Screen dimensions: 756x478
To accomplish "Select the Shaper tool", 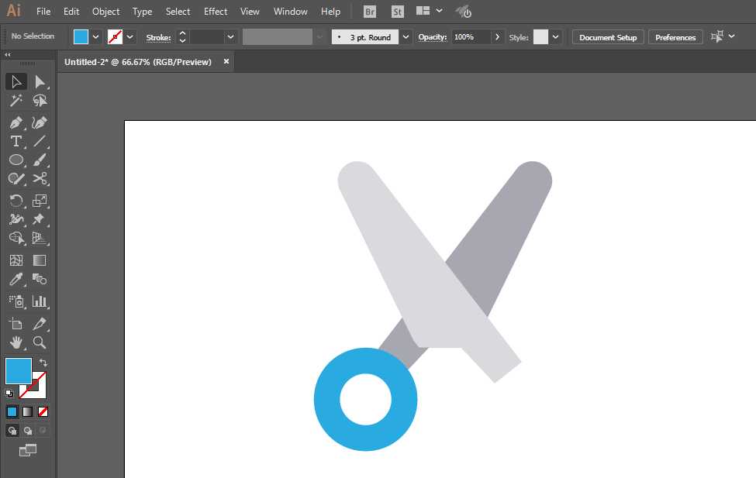I will point(16,179).
